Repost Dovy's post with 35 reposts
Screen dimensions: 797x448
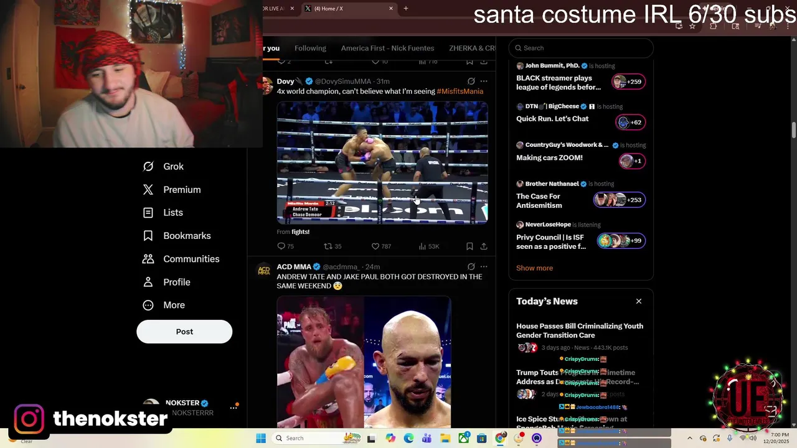[x=332, y=246]
